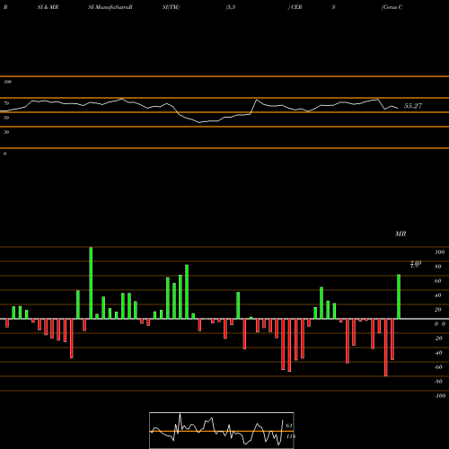Click the 'SI MunafaSutraR' header text
449x449 pixels.
[110, 7]
